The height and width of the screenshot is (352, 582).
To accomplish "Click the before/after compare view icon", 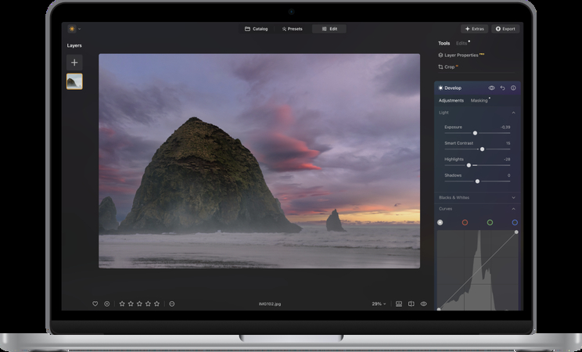I will click(x=411, y=304).
